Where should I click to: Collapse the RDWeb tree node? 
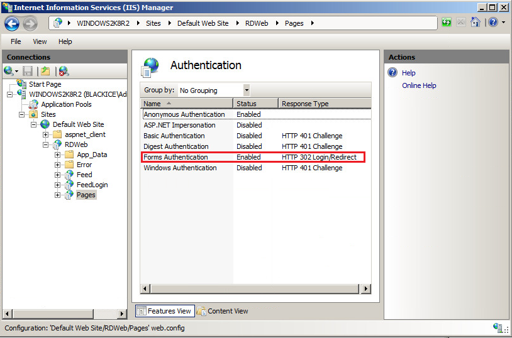pyautogui.click(x=47, y=144)
